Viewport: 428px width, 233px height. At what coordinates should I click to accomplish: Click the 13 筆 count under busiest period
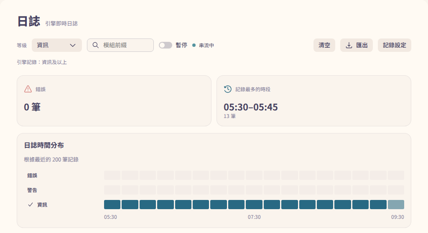[x=229, y=116]
